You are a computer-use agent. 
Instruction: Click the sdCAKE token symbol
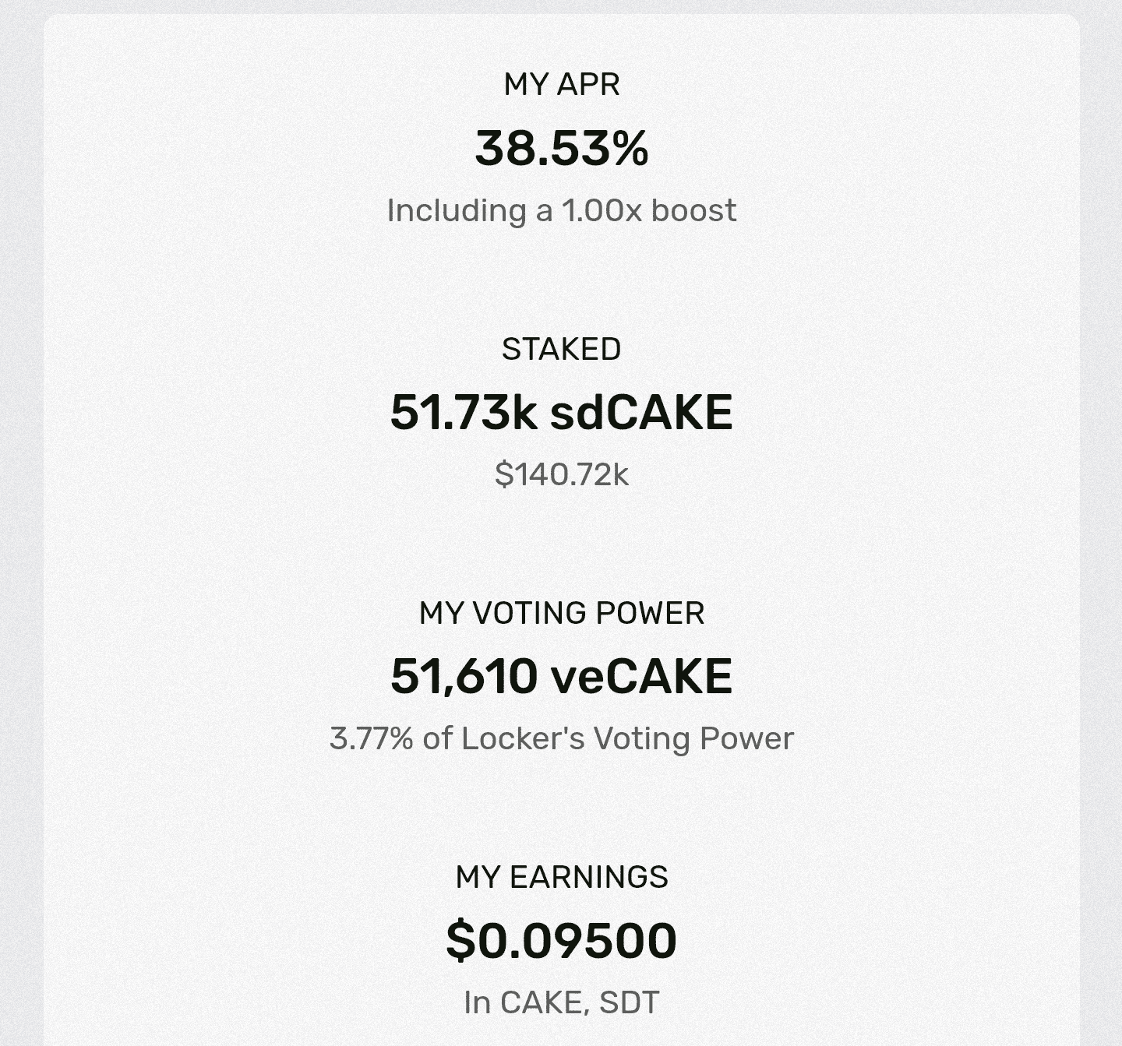[x=641, y=412]
